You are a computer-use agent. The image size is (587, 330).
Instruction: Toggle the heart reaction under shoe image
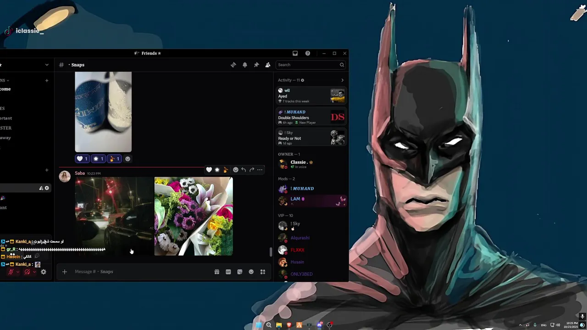point(82,159)
